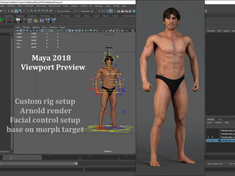Select grease pencil icon in viewport toolbar
This screenshot has width=235, height=176.
(x=37, y=30)
